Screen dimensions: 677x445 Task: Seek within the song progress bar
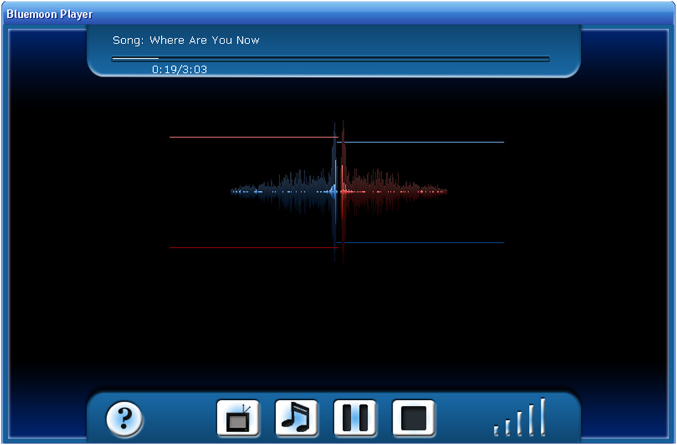[x=331, y=58]
